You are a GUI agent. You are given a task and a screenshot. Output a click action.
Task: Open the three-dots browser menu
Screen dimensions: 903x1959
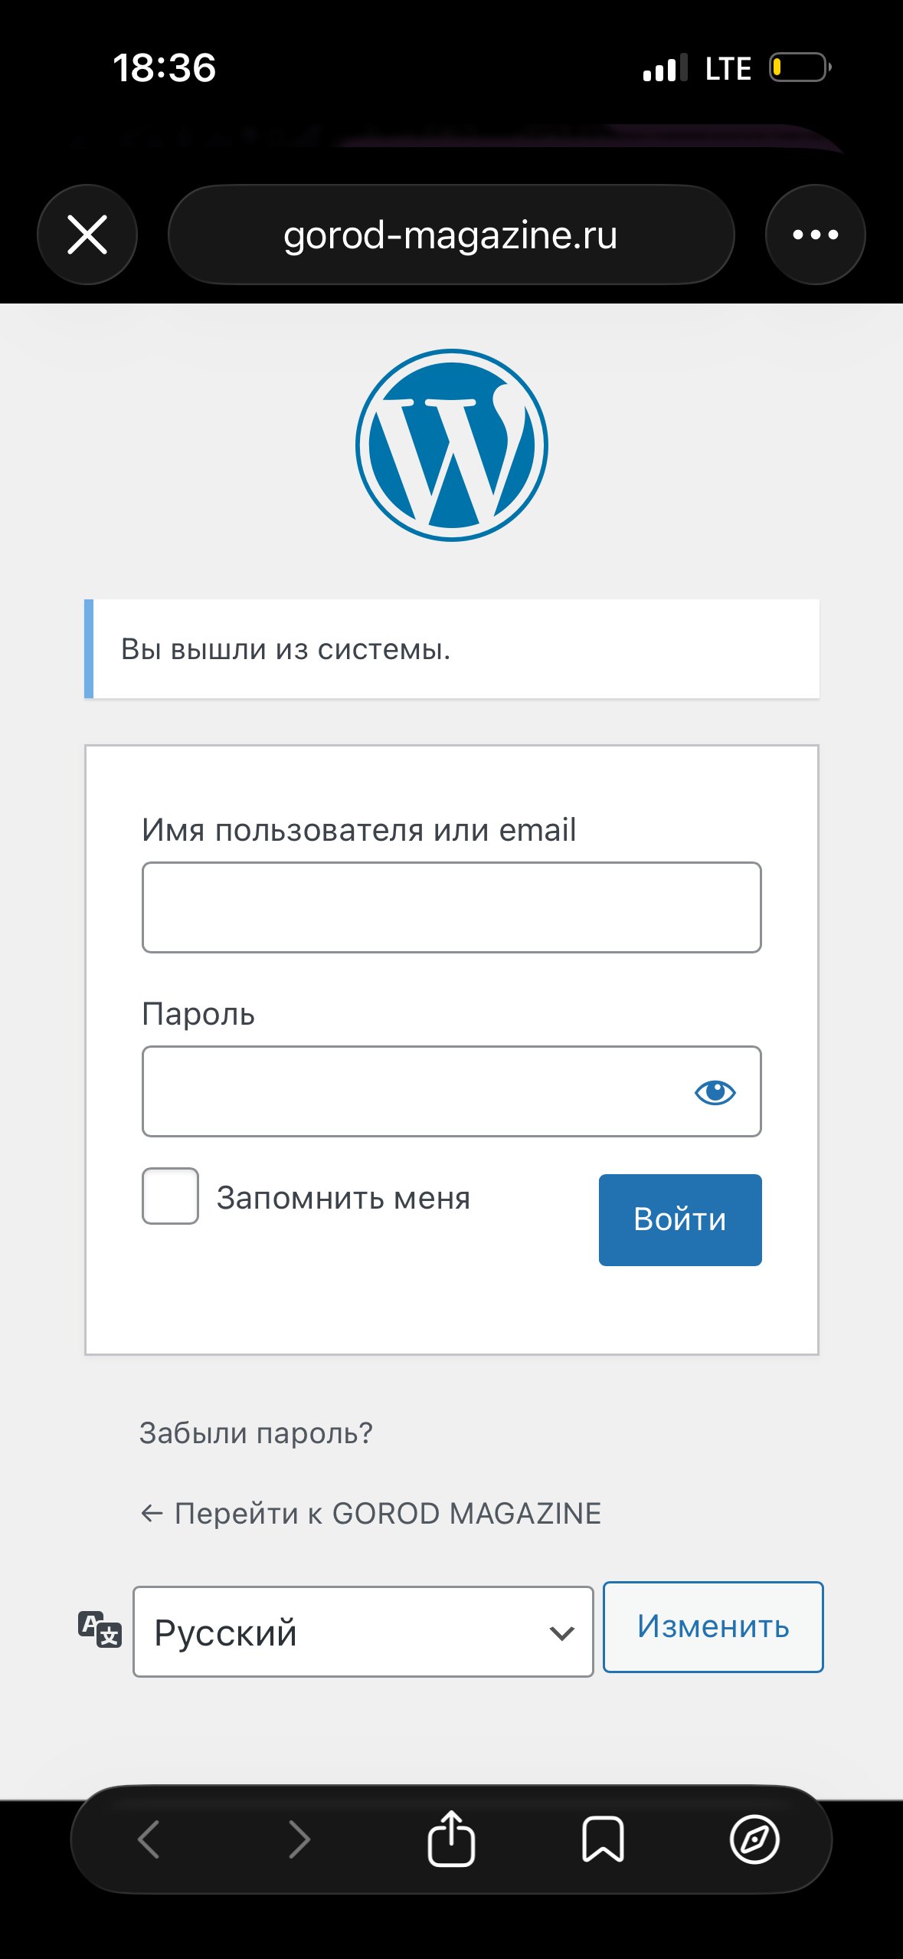[x=815, y=235]
